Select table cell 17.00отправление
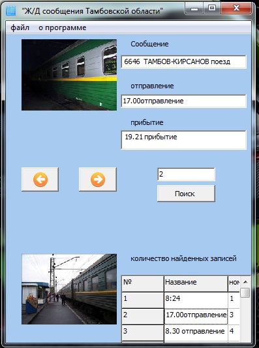The height and width of the screenshot is (348, 259). (x=196, y=317)
